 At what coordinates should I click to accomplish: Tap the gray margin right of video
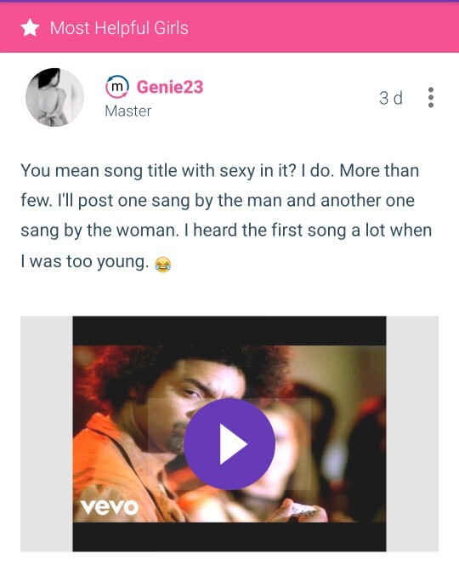(x=412, y=433)
